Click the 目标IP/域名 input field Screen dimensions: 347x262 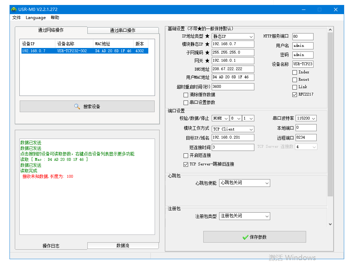(x=233, y=138)
